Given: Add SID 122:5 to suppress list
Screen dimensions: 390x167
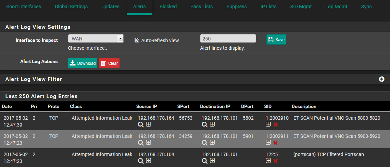Looking at the screenshot, I should coord(268,160).
